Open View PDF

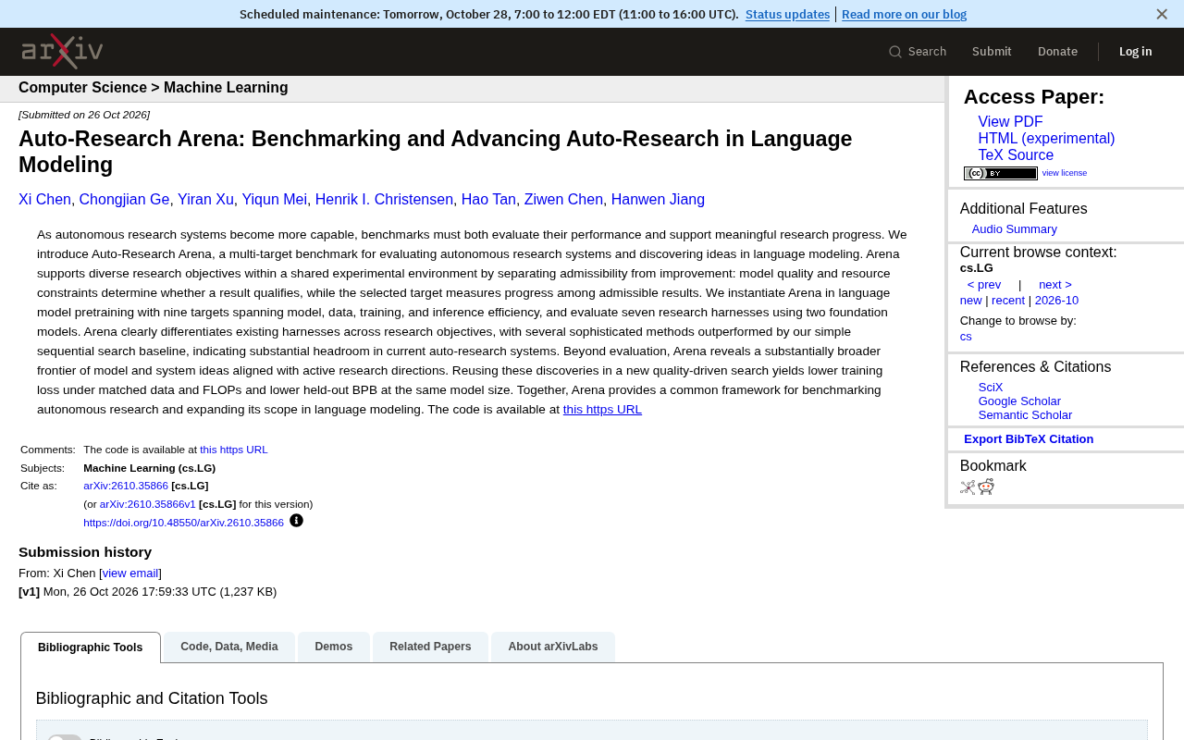click(x=1010, y=122)
